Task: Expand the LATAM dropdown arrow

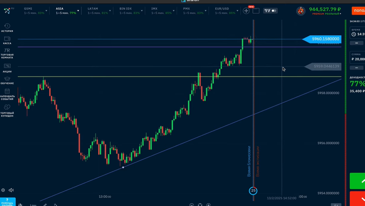Action: (x=110, y=11)
